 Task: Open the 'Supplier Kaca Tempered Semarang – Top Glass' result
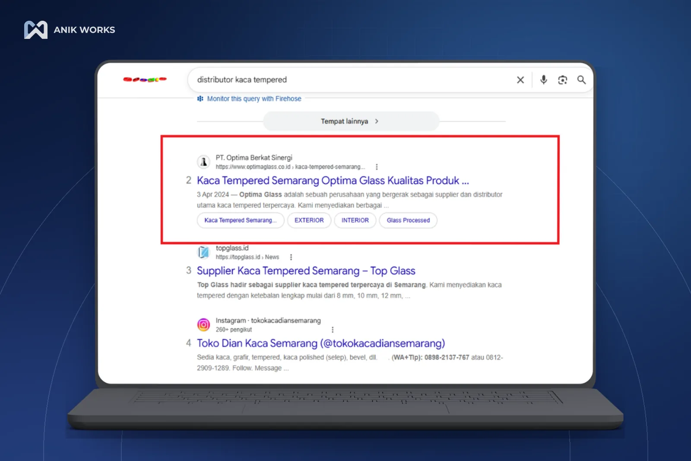click(x=306, y=271)
